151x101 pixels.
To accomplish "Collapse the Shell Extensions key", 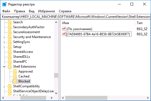I will coord(4,67).
